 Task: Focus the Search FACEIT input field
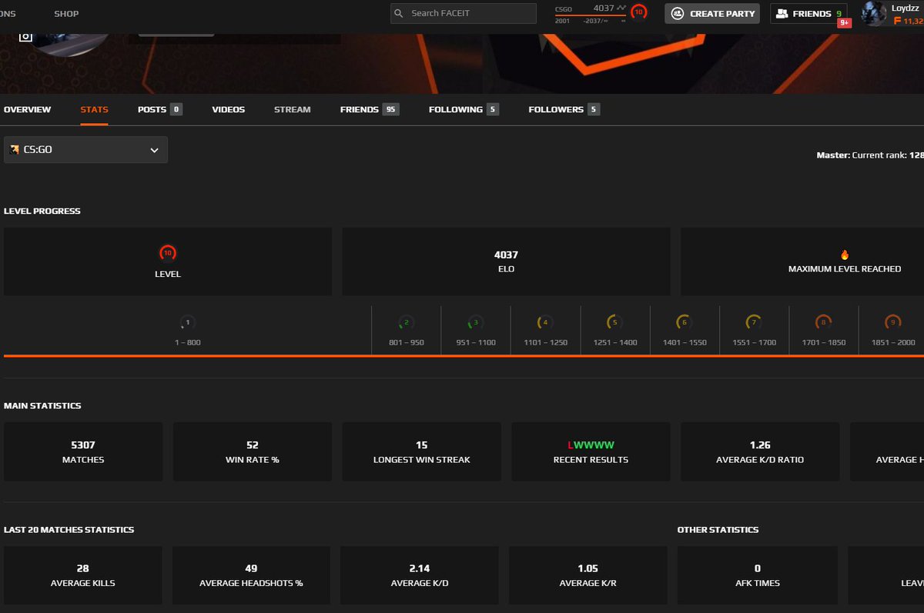click(464, 13)
